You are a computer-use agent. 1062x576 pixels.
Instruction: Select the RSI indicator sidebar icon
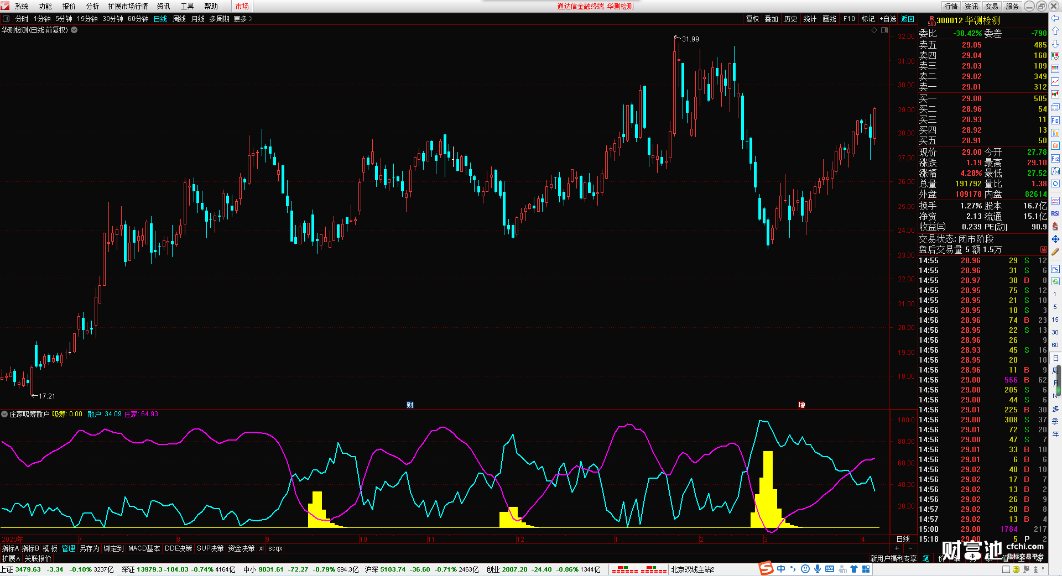(1055, 213)
